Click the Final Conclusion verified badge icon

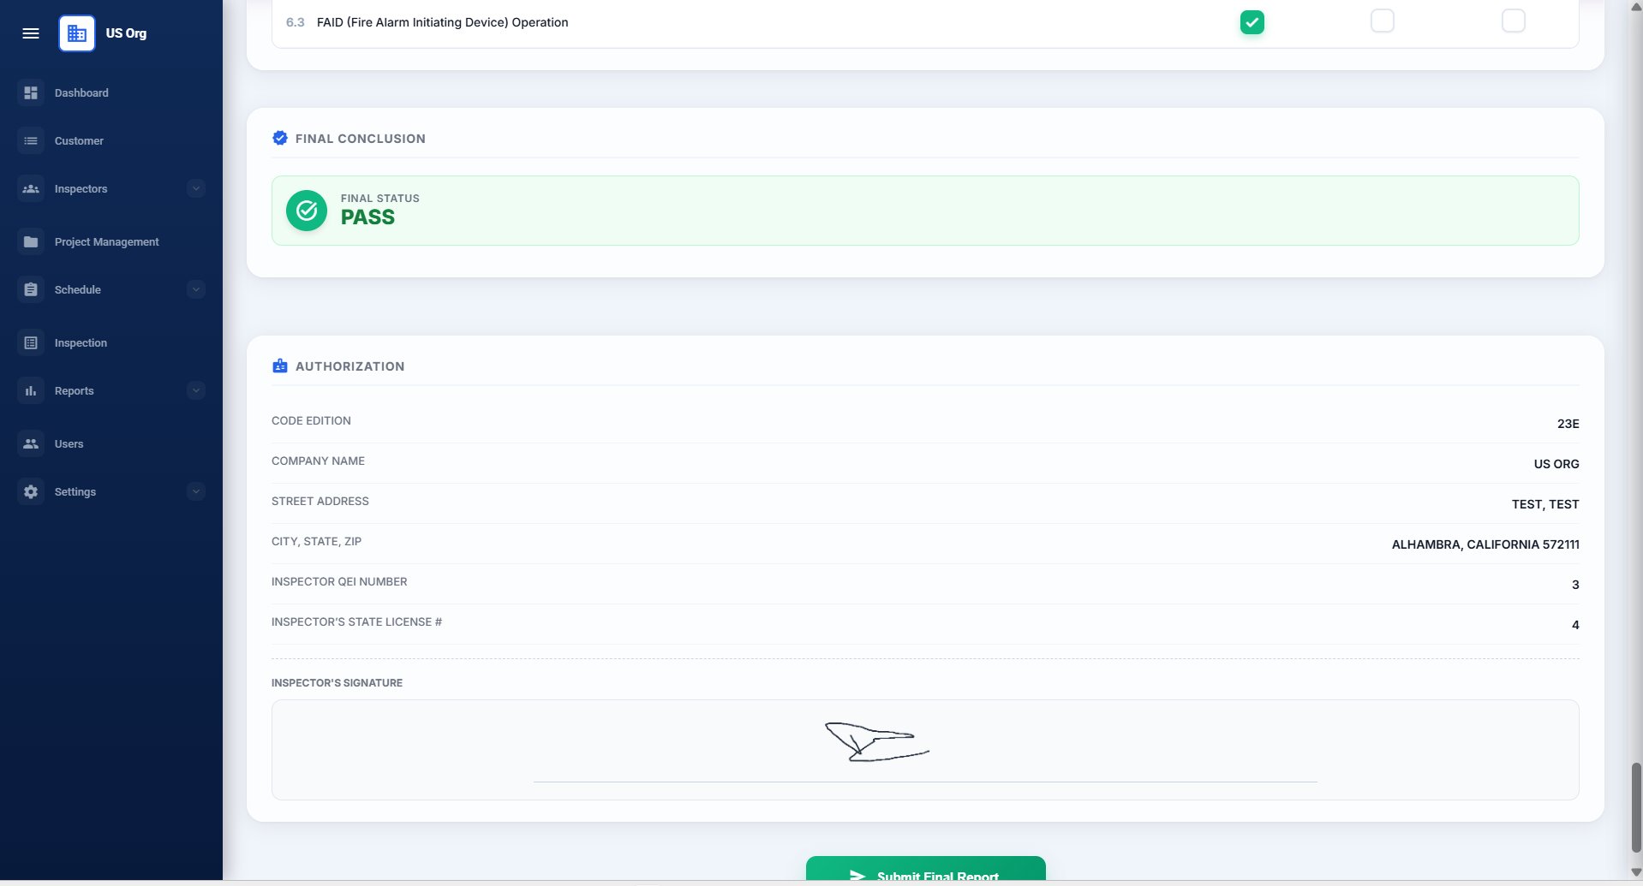pos(280,138)
